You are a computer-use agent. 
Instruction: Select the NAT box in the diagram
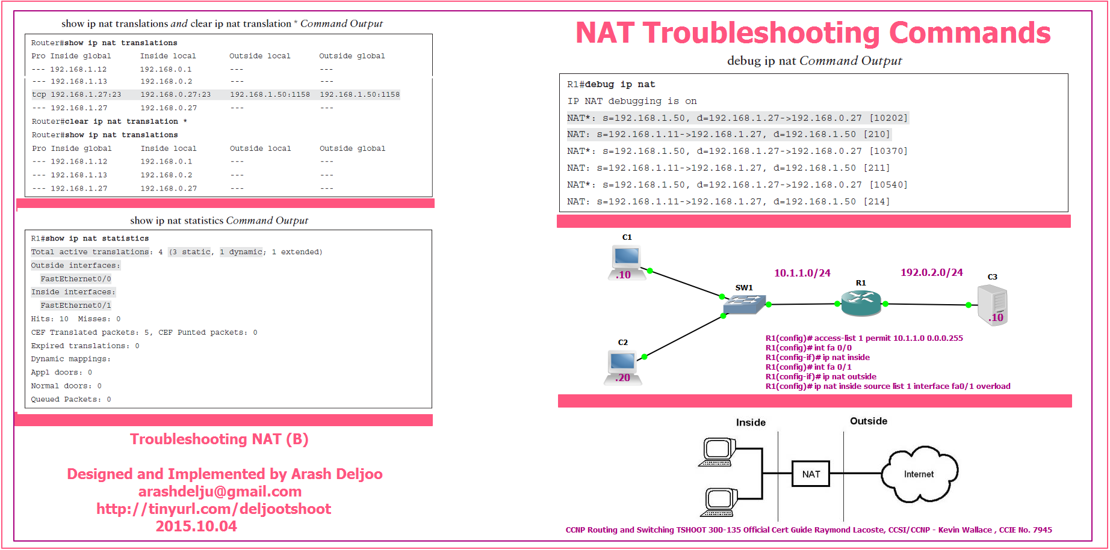click(x=810, y=474)
